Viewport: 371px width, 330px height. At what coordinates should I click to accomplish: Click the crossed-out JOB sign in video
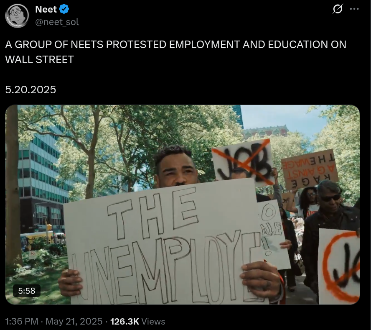pyautogui.click(x=243, y=161)
